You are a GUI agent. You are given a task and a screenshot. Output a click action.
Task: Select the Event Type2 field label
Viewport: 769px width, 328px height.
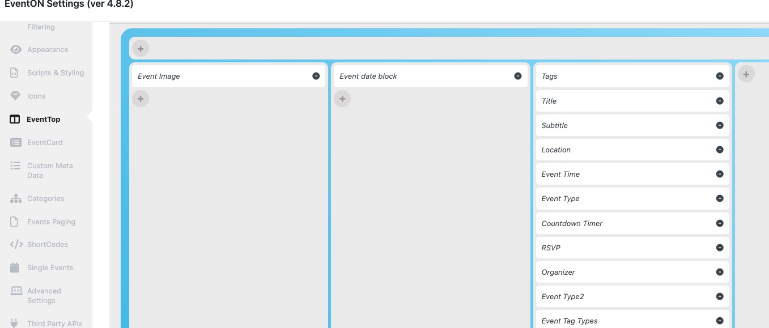pos(563,296)
